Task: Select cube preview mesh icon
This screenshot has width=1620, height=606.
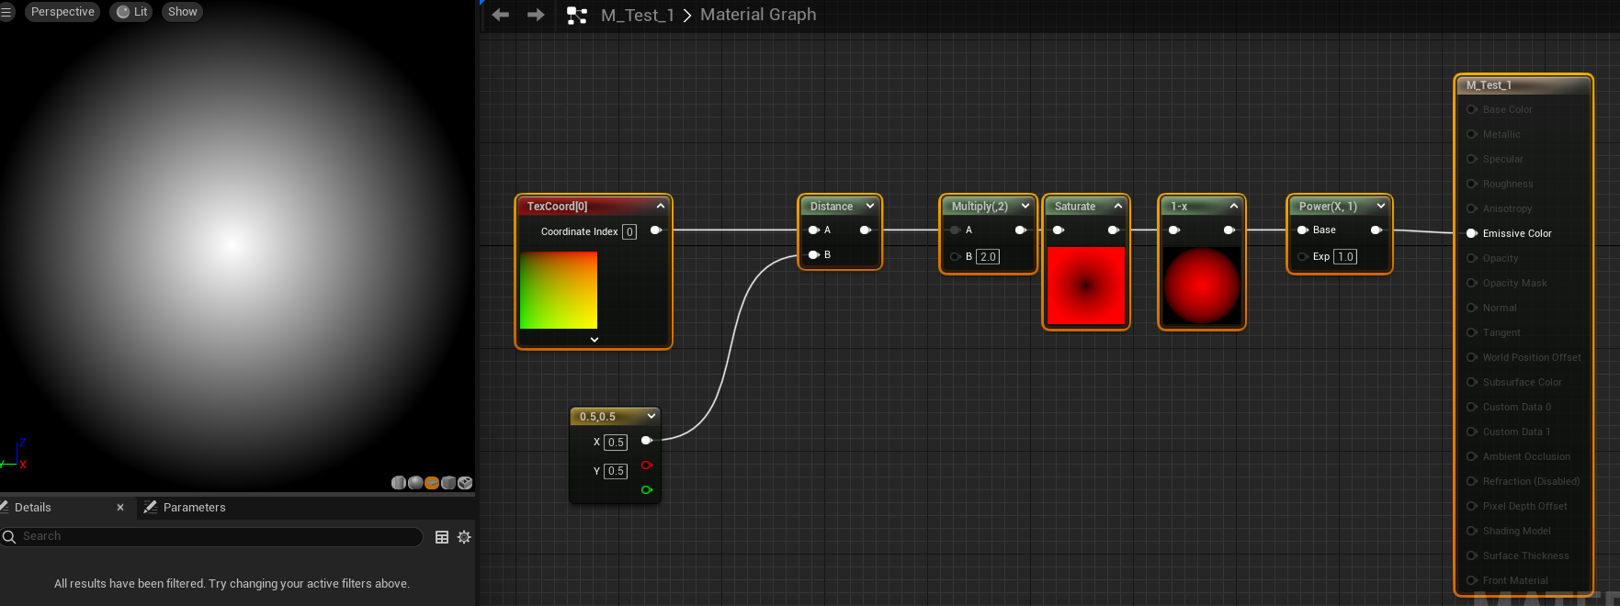Action: point(448,483)
